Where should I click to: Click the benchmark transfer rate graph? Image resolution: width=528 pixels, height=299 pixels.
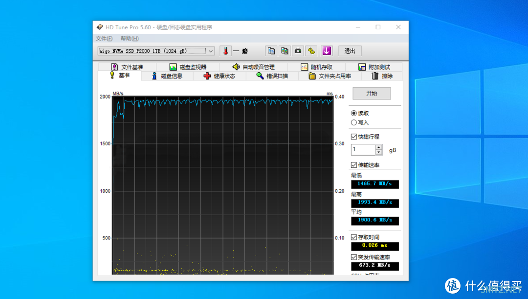pos(222,185)
